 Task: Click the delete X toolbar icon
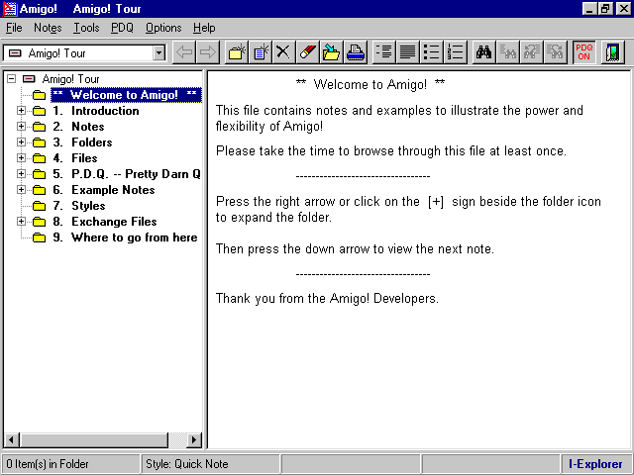[283, 52]
